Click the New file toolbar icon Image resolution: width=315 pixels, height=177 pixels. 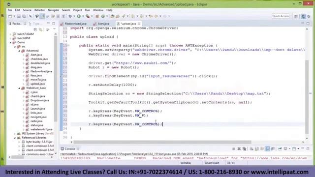[x=10, y=16]
